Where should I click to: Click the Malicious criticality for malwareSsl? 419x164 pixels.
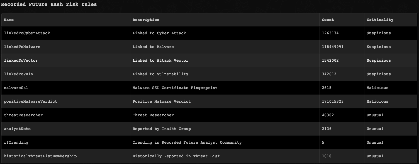tap(377, 88)
